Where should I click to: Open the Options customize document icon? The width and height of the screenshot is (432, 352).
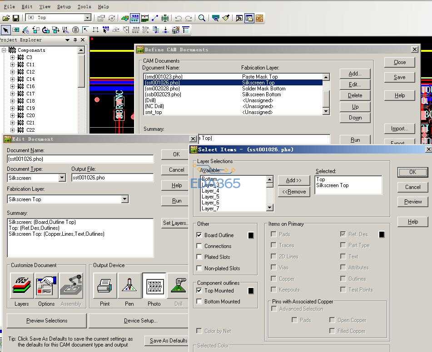point(46,286)
